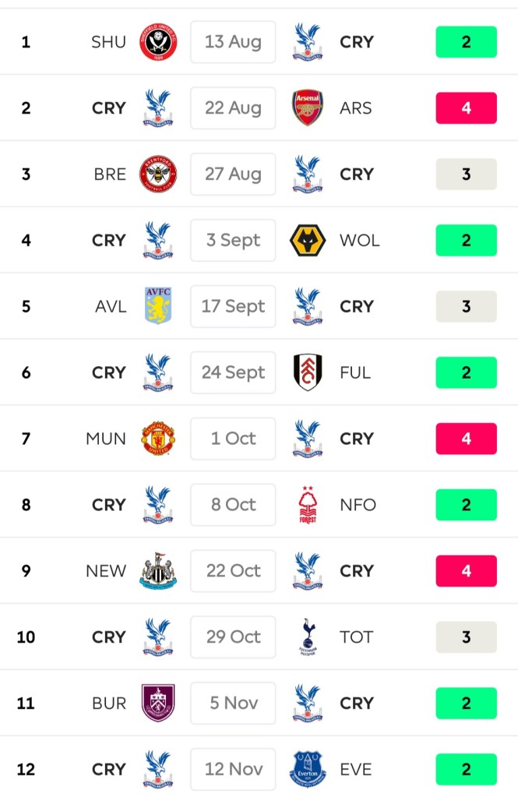
Task: Select the gameweek 7 row number
Action: click(26, 439)
